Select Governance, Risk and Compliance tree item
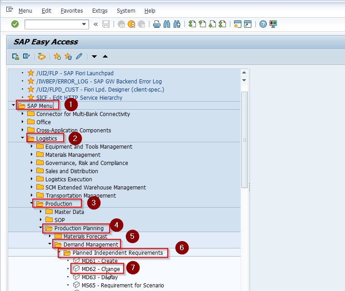345x291 pixels. (86, 163)
